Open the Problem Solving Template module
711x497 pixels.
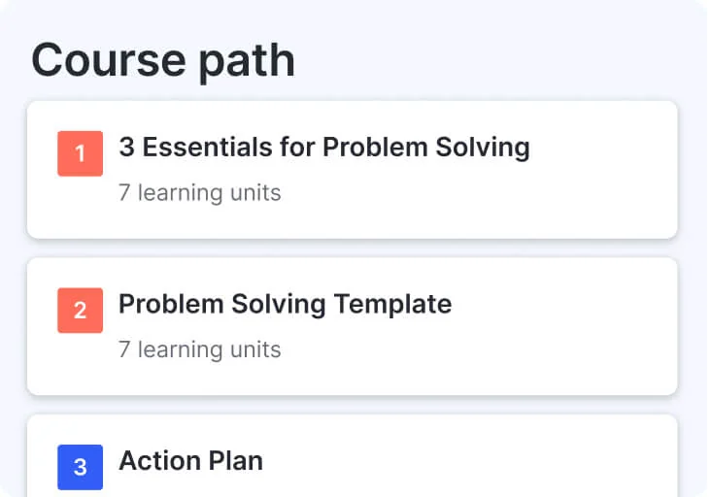click(x=285, y=304)
